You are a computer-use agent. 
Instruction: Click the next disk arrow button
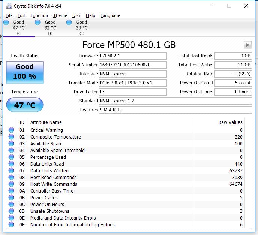(247, 45)
